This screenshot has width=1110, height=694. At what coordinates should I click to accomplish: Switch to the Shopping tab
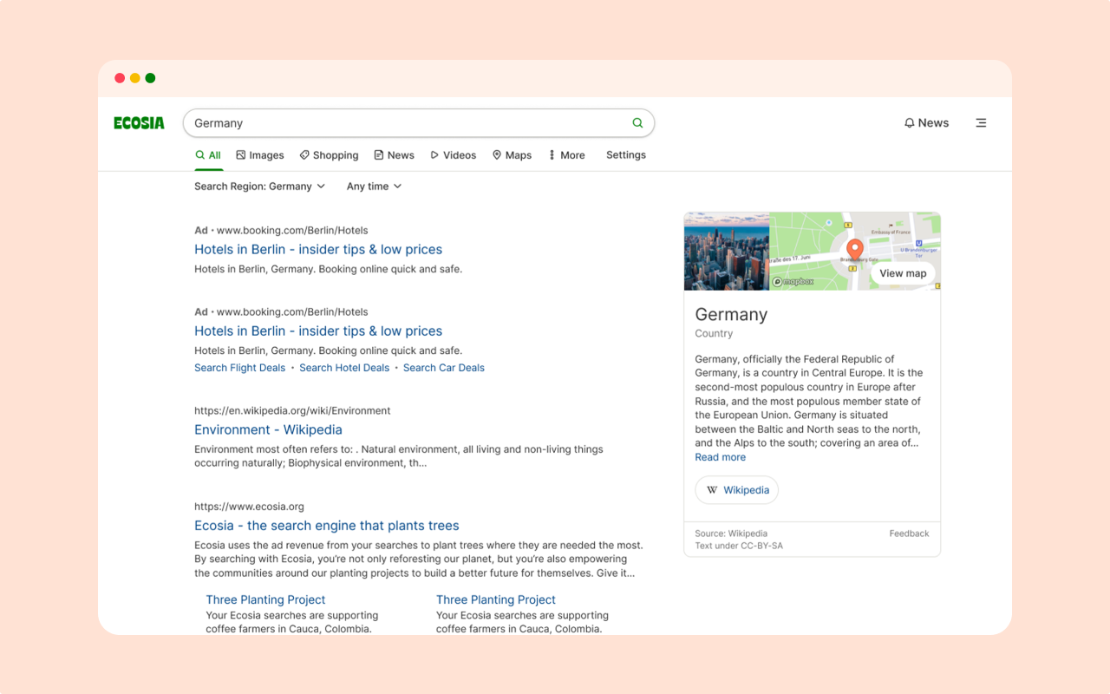coord(329,155)
